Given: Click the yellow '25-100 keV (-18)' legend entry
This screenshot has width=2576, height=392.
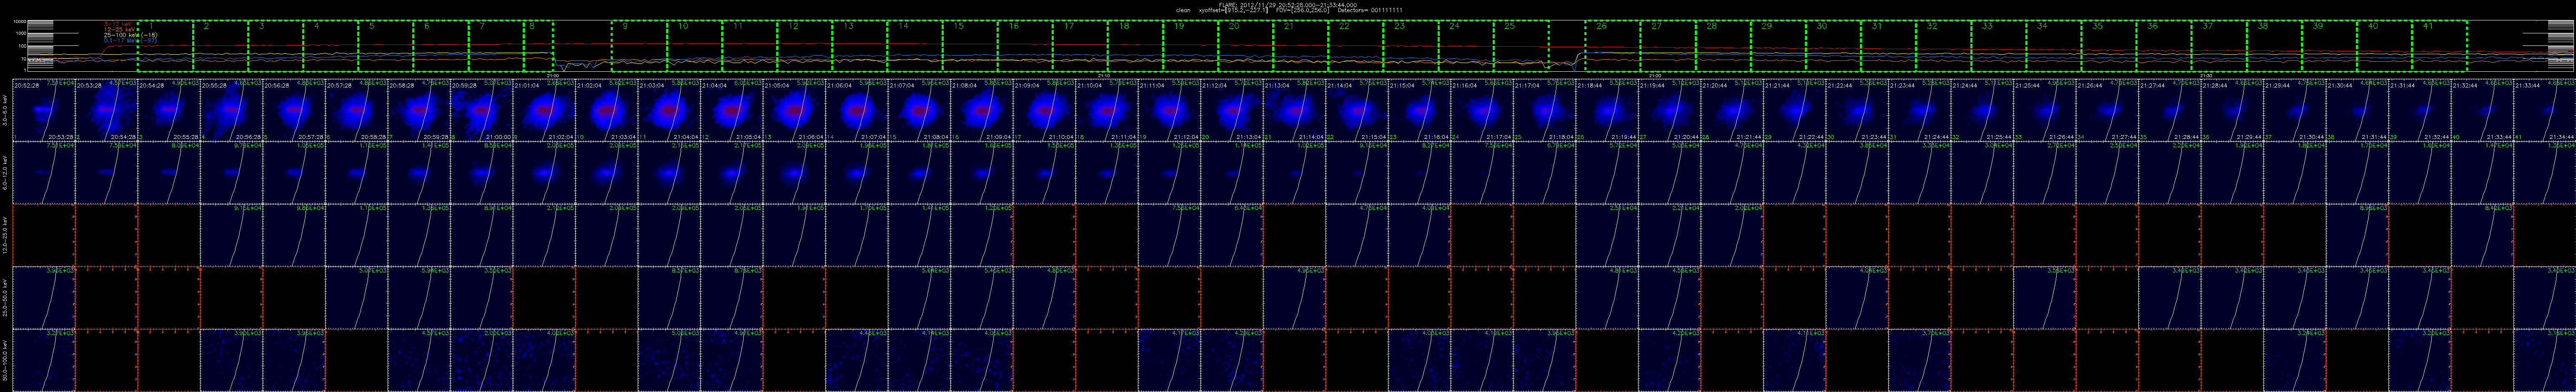Looking at the screenshot, I should 131,35.
